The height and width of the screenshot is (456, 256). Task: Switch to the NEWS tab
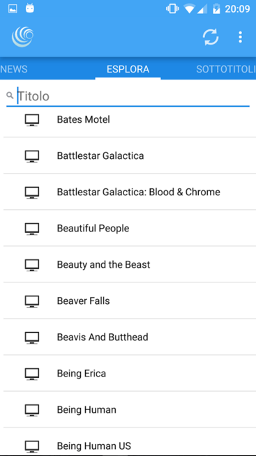(x=14, y=69)
